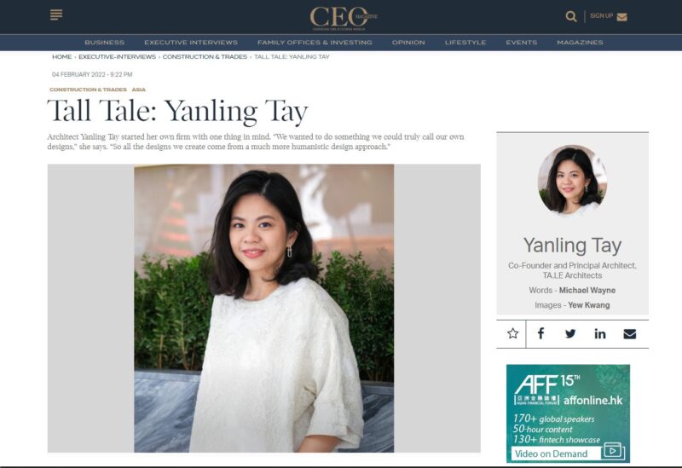Image resolution: width=682 pixels, height=468 pixels.
Task: Click the Asia category tag
Action: click(139, 90)
